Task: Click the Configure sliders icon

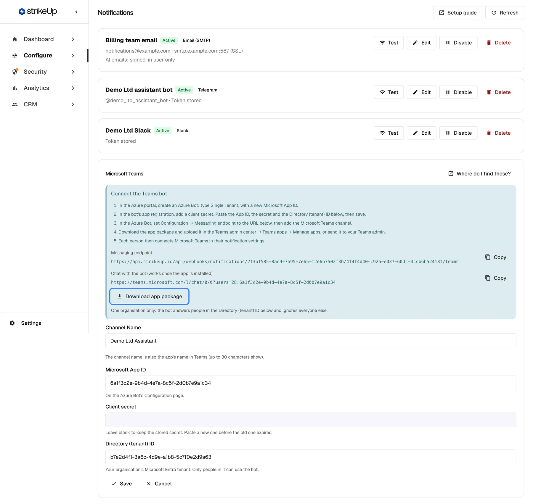Action: pyautogui.click(x=15, y=56)
